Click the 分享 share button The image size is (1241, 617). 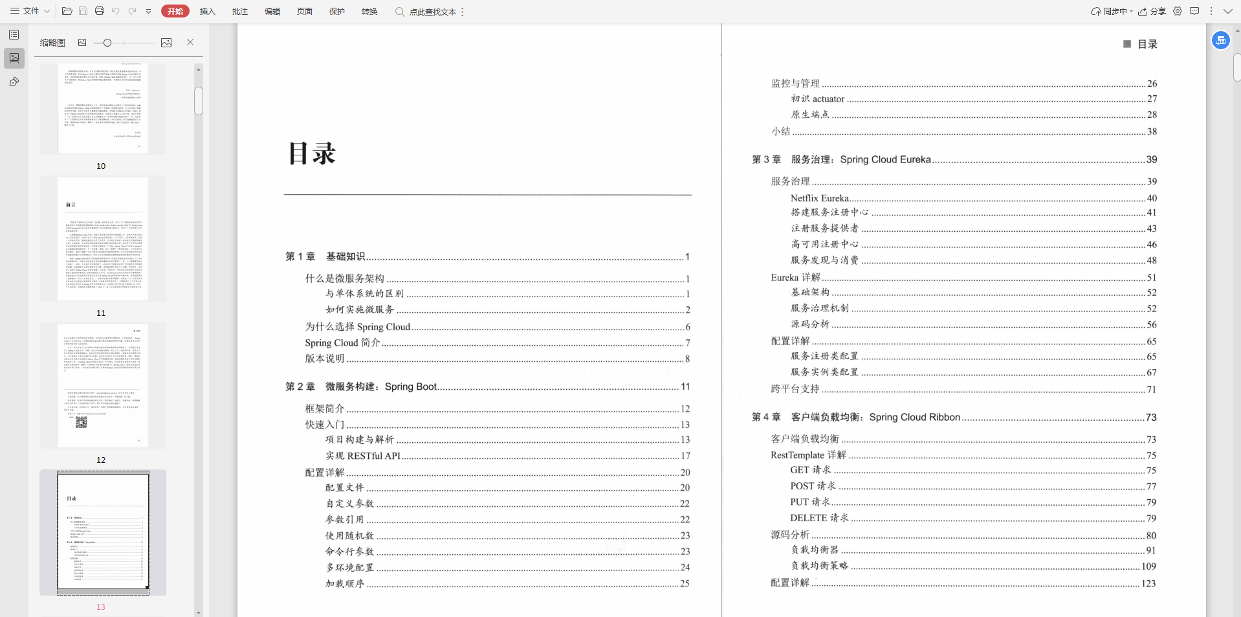point(1154,11)
